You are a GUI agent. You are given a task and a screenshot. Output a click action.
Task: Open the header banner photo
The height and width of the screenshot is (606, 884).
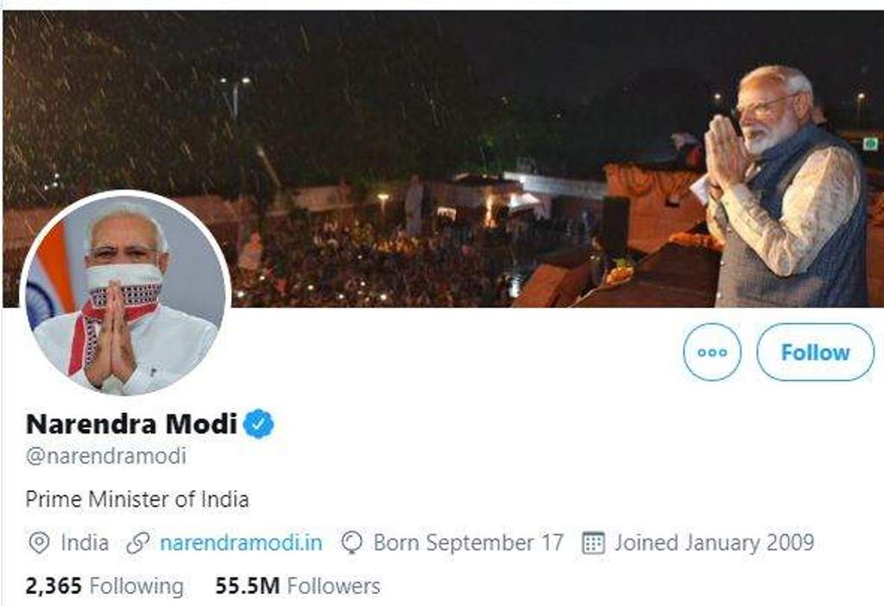coord(443,159)
